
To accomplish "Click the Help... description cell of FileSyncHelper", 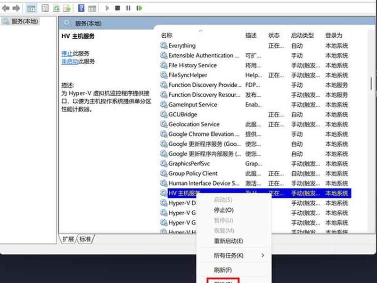I will click(x=254, y=75).
